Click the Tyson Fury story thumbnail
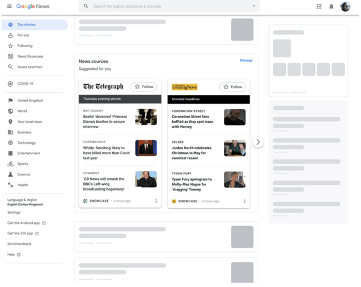 pos(234,179)
